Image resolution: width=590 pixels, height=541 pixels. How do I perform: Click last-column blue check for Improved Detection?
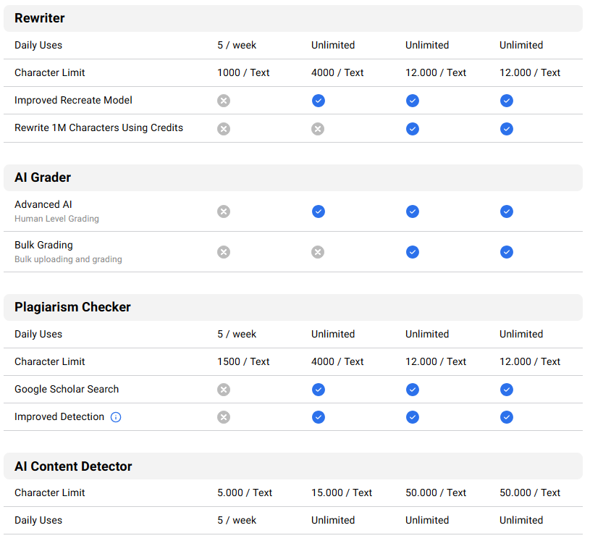[x=507, y=417]
